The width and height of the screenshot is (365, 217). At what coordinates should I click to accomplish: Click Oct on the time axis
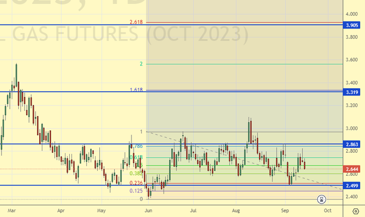pyautogui.click(x=327, y=211)
